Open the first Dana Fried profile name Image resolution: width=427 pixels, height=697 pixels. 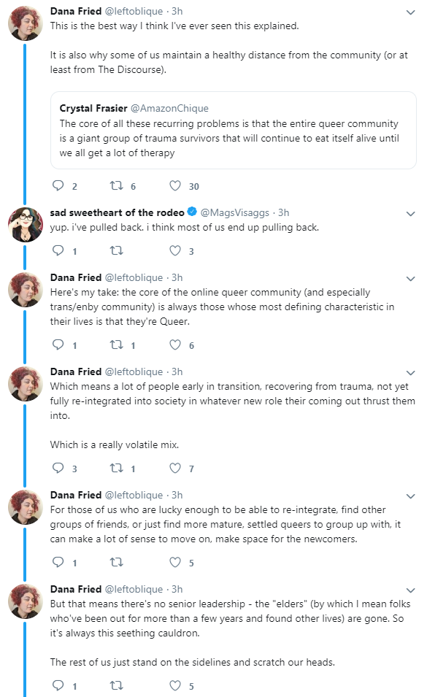coord(75,11)
